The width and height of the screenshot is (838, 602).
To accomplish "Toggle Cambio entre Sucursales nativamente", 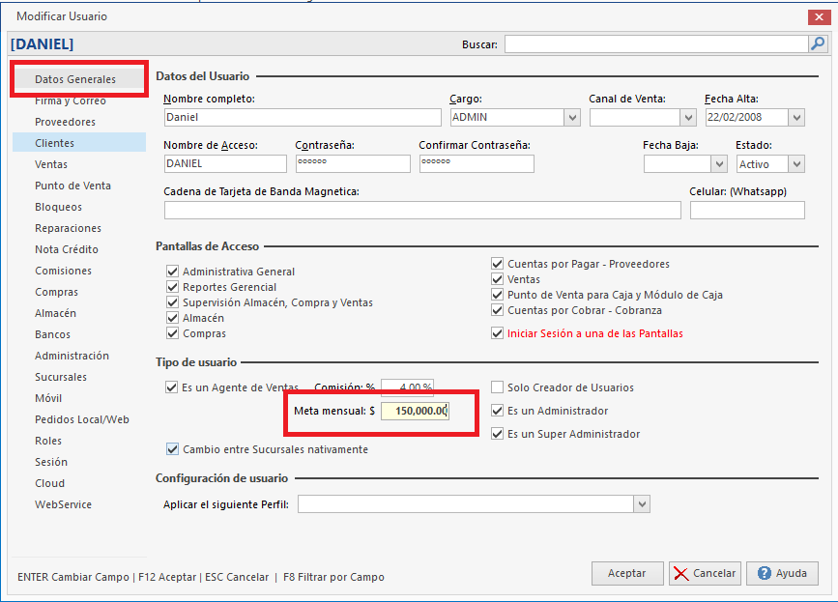I will coord(172,449).
